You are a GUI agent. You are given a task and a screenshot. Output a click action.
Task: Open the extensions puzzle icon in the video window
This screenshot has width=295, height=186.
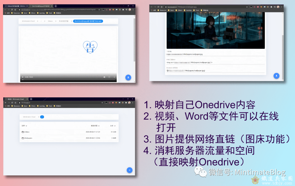(x=123, y=10)
